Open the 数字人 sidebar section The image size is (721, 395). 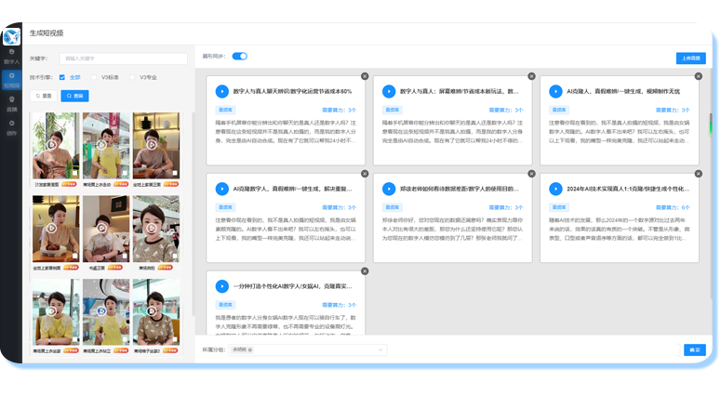coord(11,56)
